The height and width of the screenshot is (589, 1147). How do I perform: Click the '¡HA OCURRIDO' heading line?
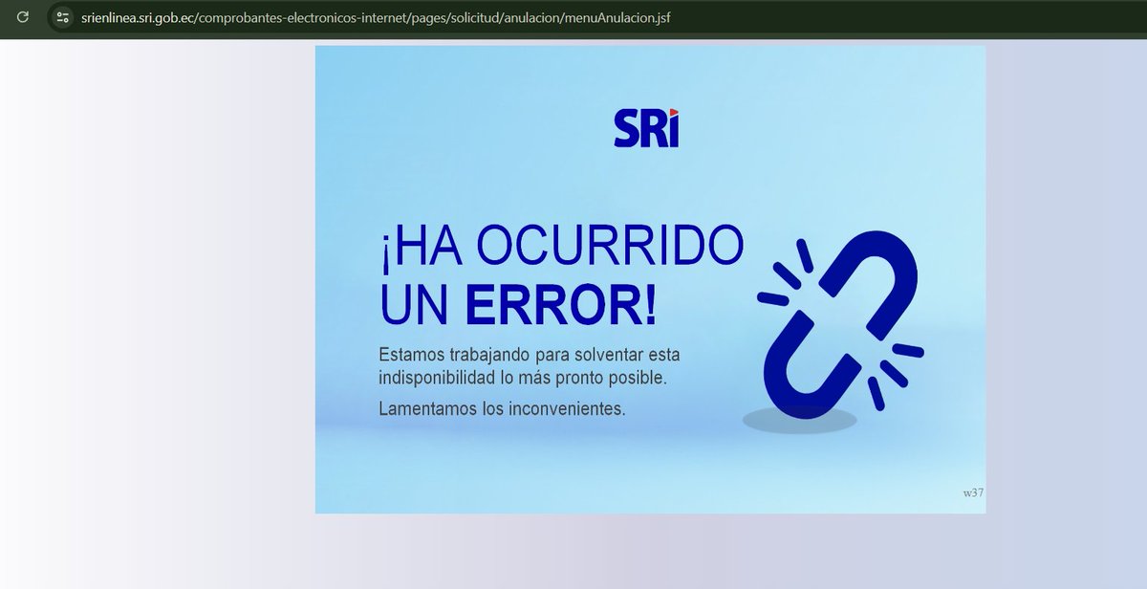coord(563,249)
